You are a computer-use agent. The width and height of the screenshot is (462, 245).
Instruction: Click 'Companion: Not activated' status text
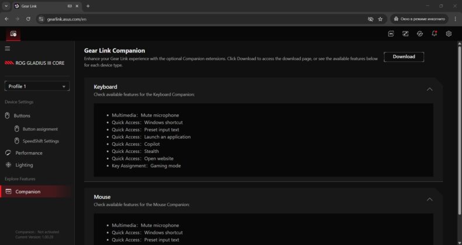[37, 232]
